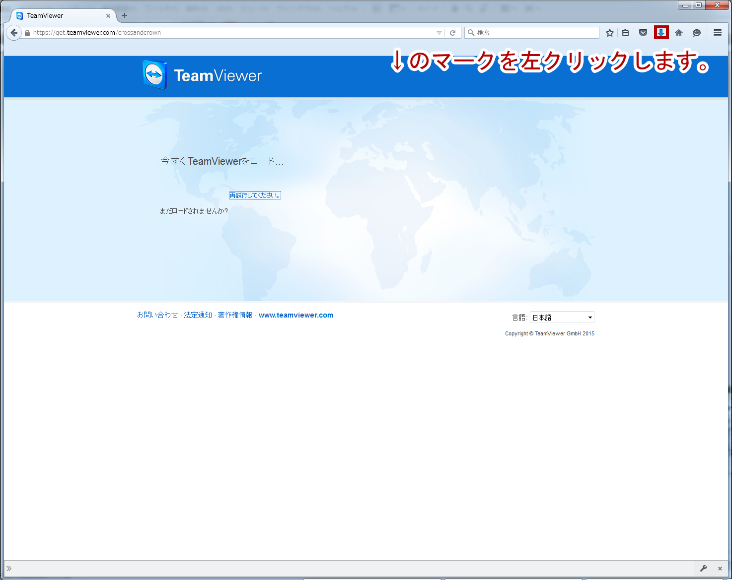Open the 著作権情報 link
This screenshot has height=580, width=732.
[235, 315]
